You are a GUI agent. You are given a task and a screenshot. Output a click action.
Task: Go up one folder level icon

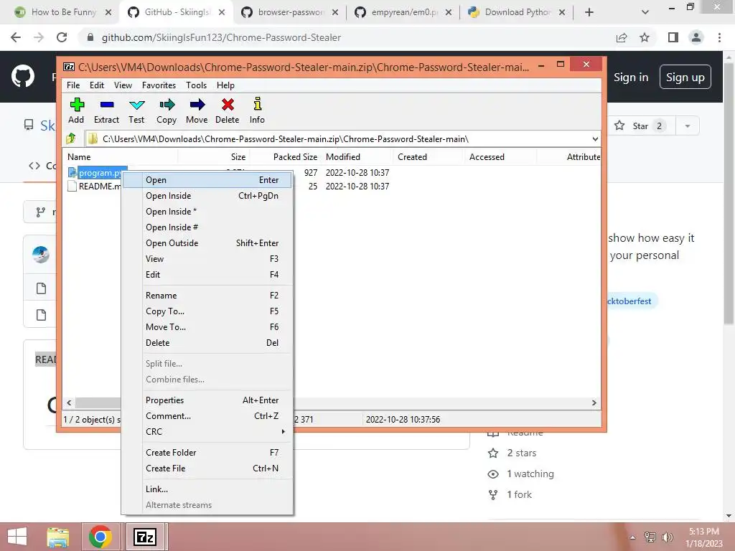point(71,138)
